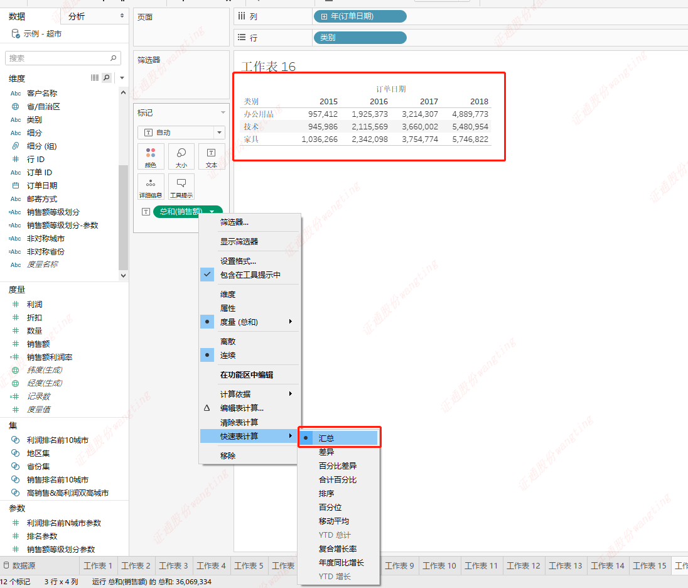Image resolution: width=688 pixels, height=588 pixels.
Task: Click the text type icon left of 总和(销售额) pill
Action: [x=146, y=212]
